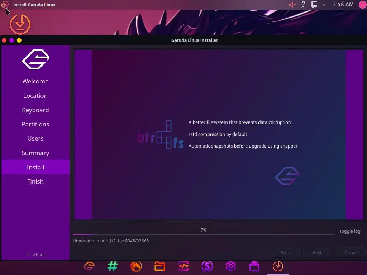Click the Garuda menu icon in top panel
This screenshot has height=275, width=367.
(x=5, y=4)
